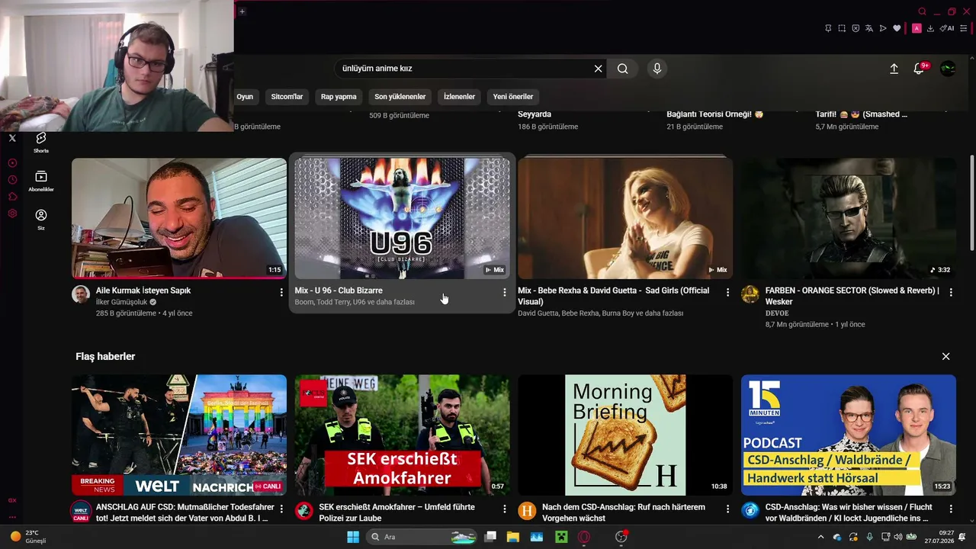
Task: Select the Son yüklenenler filter chip
Action: pos(400,97)
